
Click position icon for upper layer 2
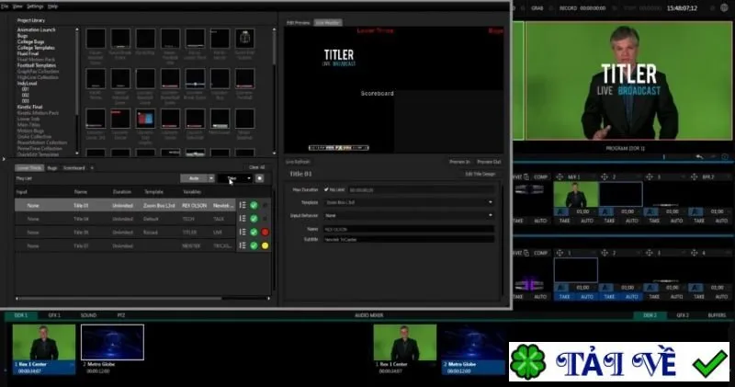[x=605, y=176]
